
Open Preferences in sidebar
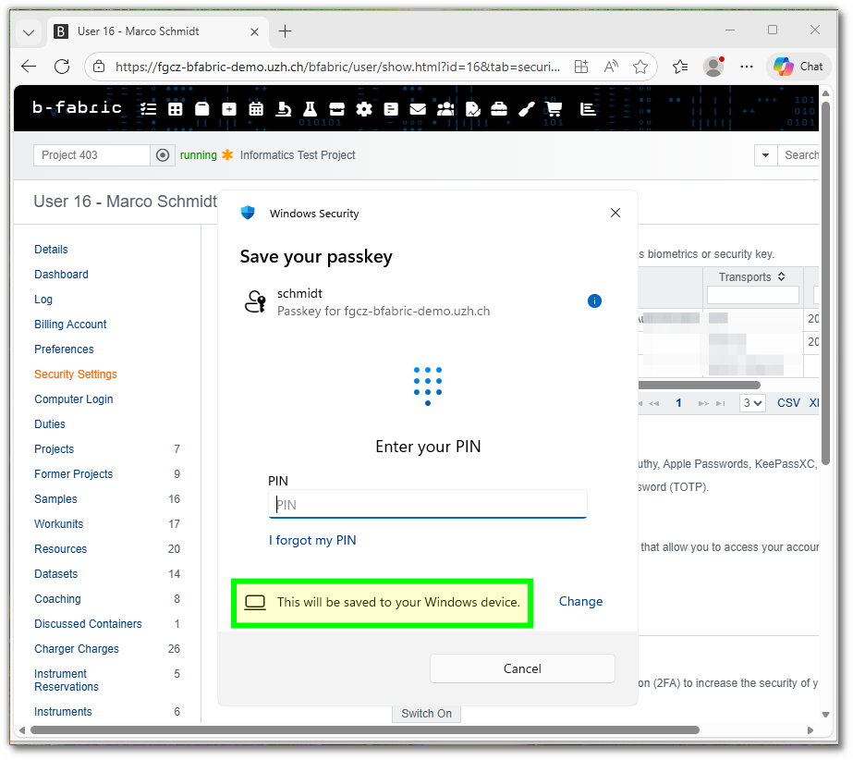[64, 349]
